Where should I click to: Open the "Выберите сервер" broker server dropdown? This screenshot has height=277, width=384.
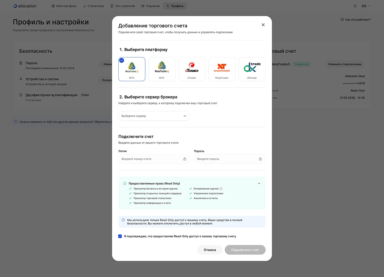(x=154, y=116)
